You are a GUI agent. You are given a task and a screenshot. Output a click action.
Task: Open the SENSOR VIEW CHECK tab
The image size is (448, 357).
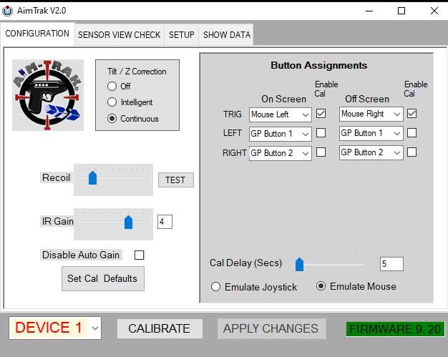tap(119, 35)
